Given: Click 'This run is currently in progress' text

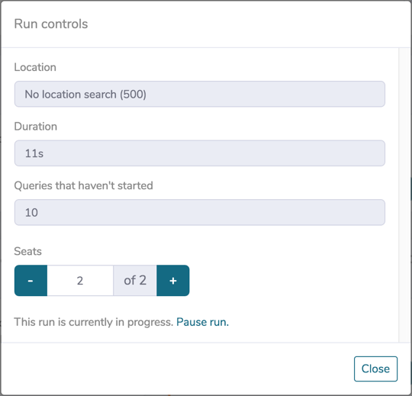Looking at the screenshot, I should click(x=94, y=322).
